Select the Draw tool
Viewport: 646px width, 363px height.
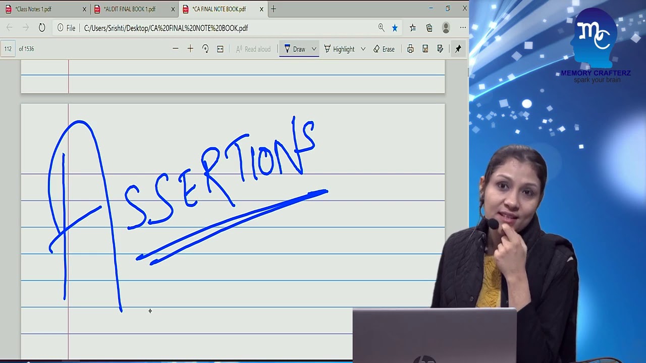coord(295,49)
